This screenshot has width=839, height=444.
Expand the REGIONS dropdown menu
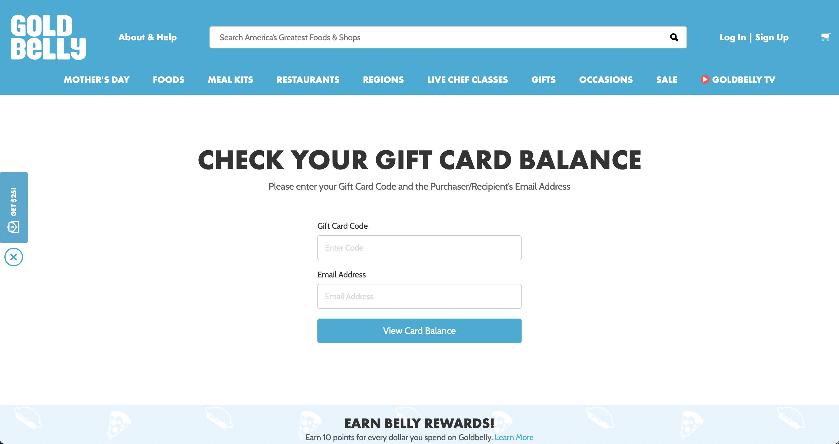(x=383, y=80)
